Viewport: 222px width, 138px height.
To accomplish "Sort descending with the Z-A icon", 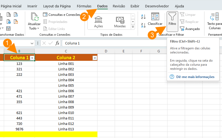I will pos(143,25).
